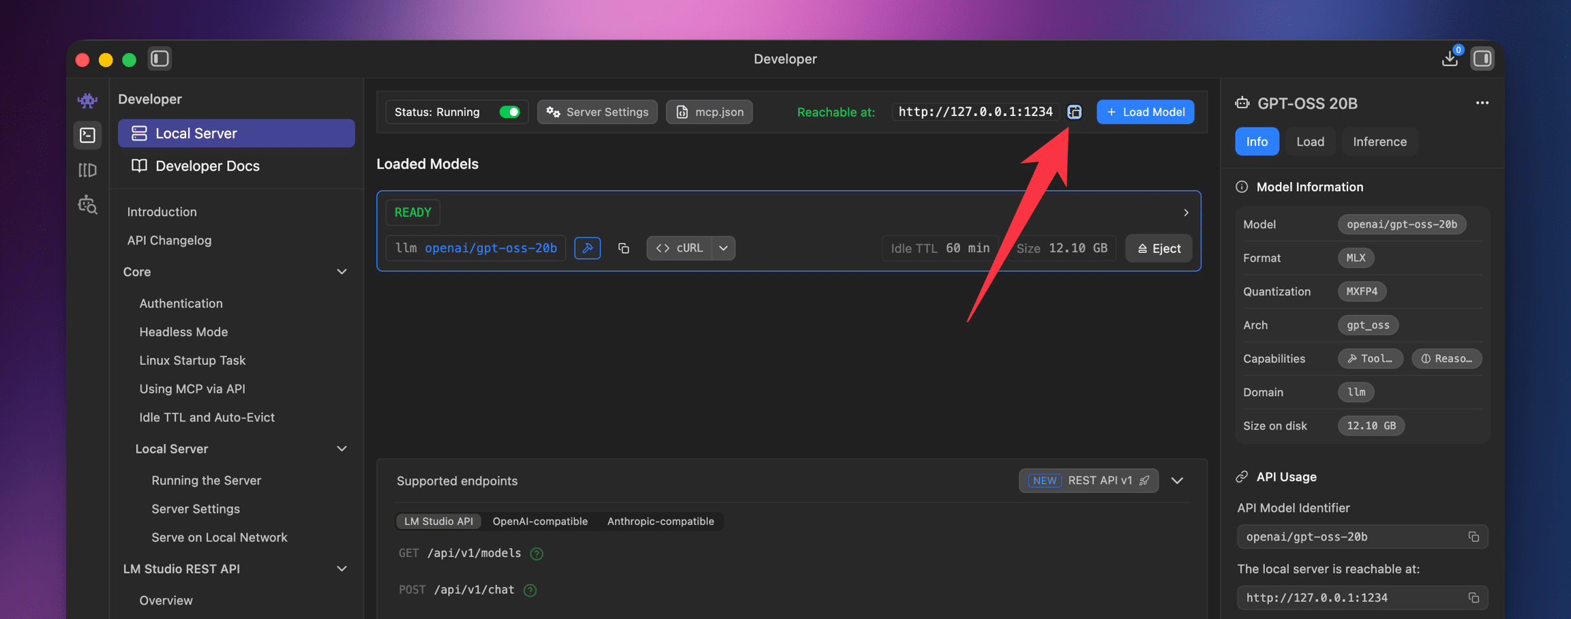Collapse the Core section in sidebar
This screenshot has height=619, width=1571.
click(342, 272)
